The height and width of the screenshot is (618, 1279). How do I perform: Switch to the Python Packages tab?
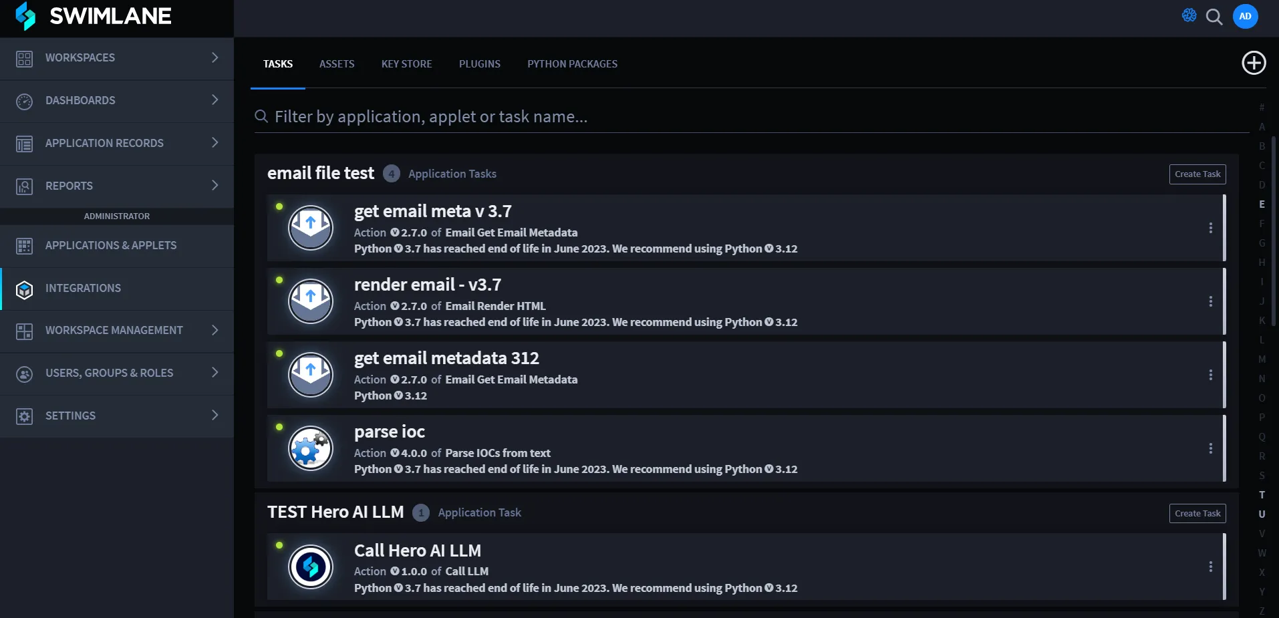(572, 64)
